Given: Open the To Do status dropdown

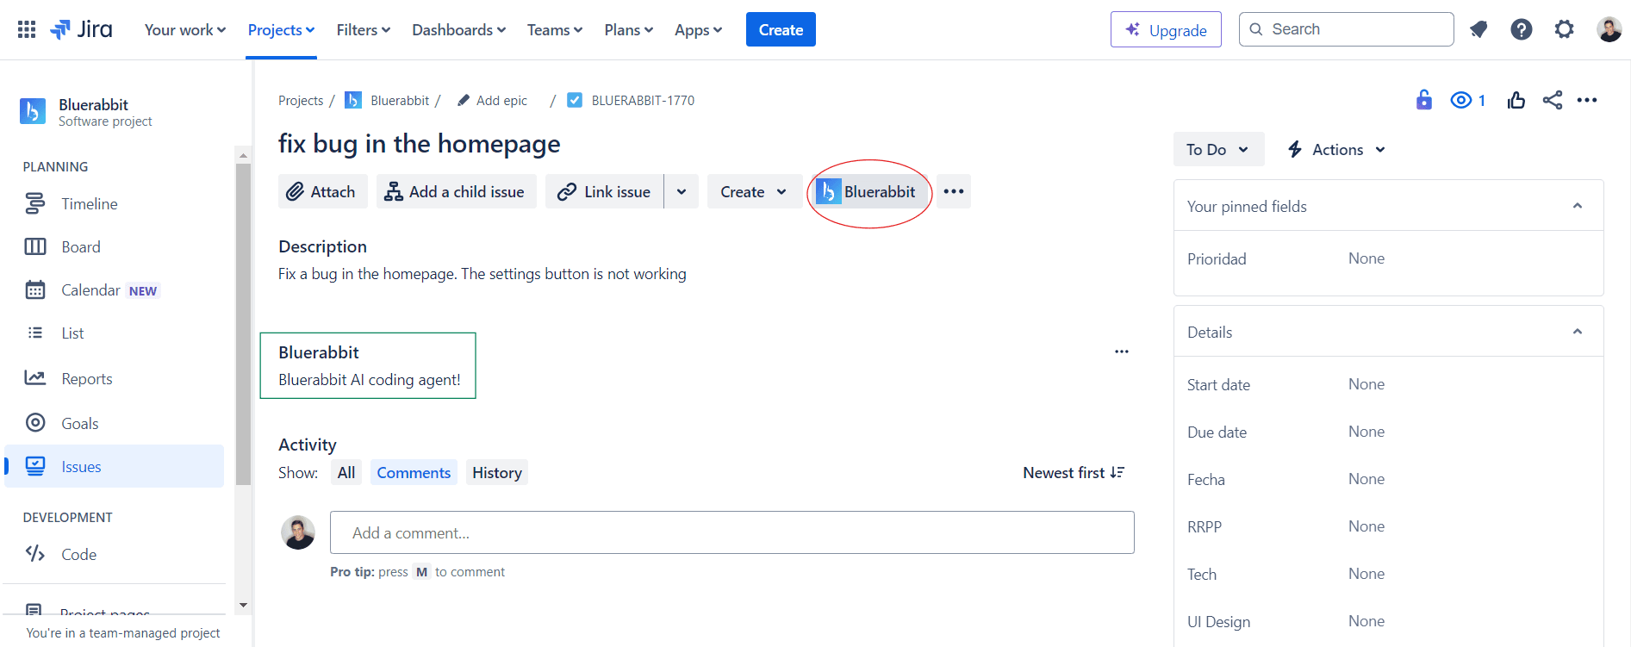Looking at the screenshot, I should click(1217, 149).
